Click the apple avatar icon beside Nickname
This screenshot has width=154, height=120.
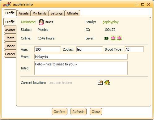41,22
